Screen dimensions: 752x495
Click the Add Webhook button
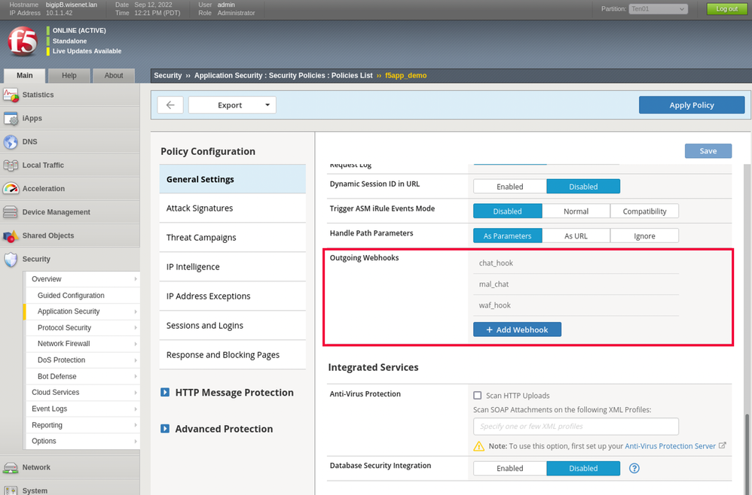click(517, 329)
